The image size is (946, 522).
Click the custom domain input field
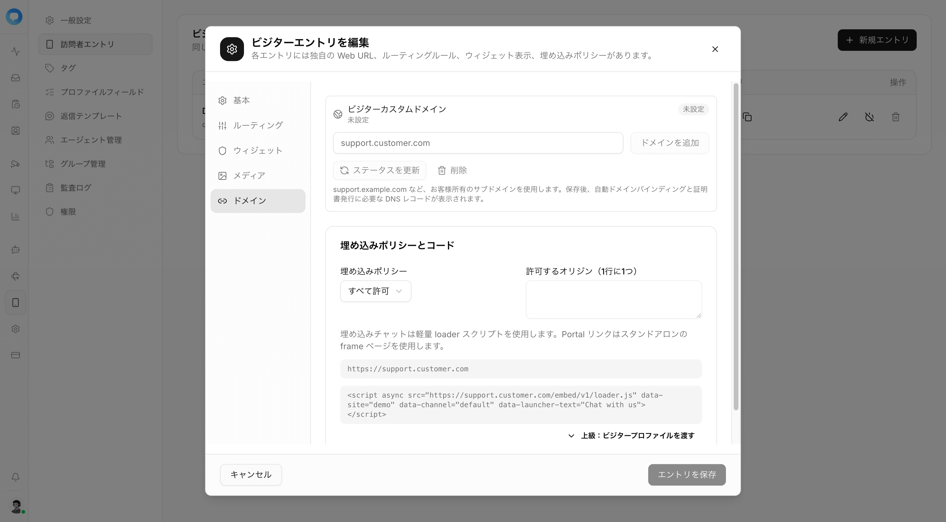(478, 143)
